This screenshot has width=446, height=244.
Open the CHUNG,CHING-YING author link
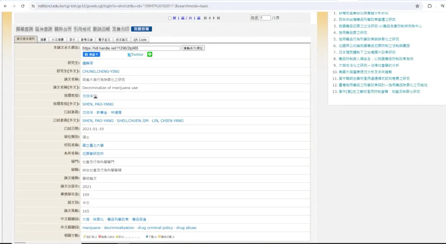point(101,72)
